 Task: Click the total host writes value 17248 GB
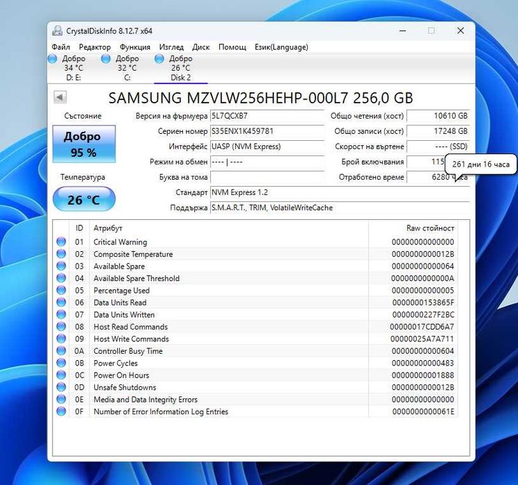click(438, 131)
